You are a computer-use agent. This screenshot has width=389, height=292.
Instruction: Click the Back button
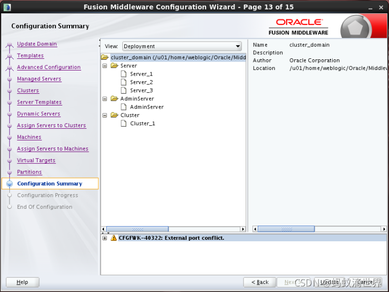(x=260, y=282)
